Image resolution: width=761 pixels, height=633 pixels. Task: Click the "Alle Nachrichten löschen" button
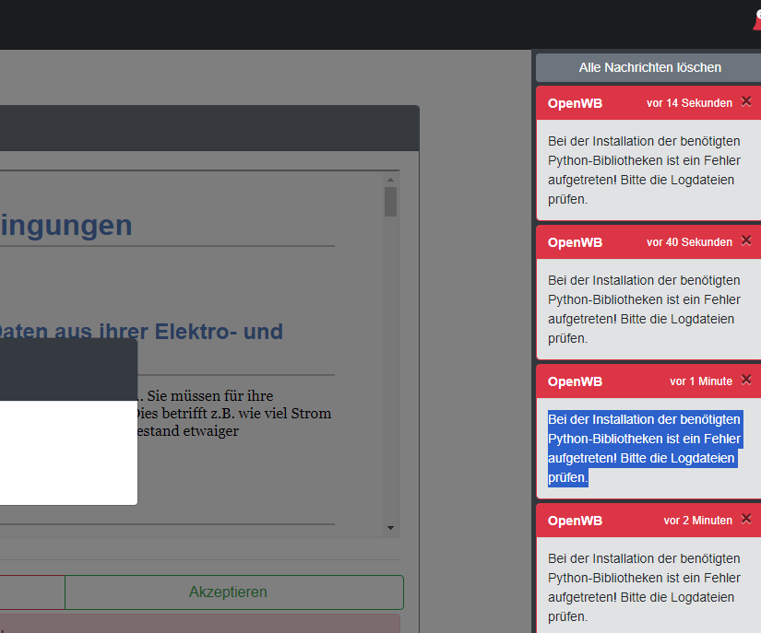[x=648, y=67]
